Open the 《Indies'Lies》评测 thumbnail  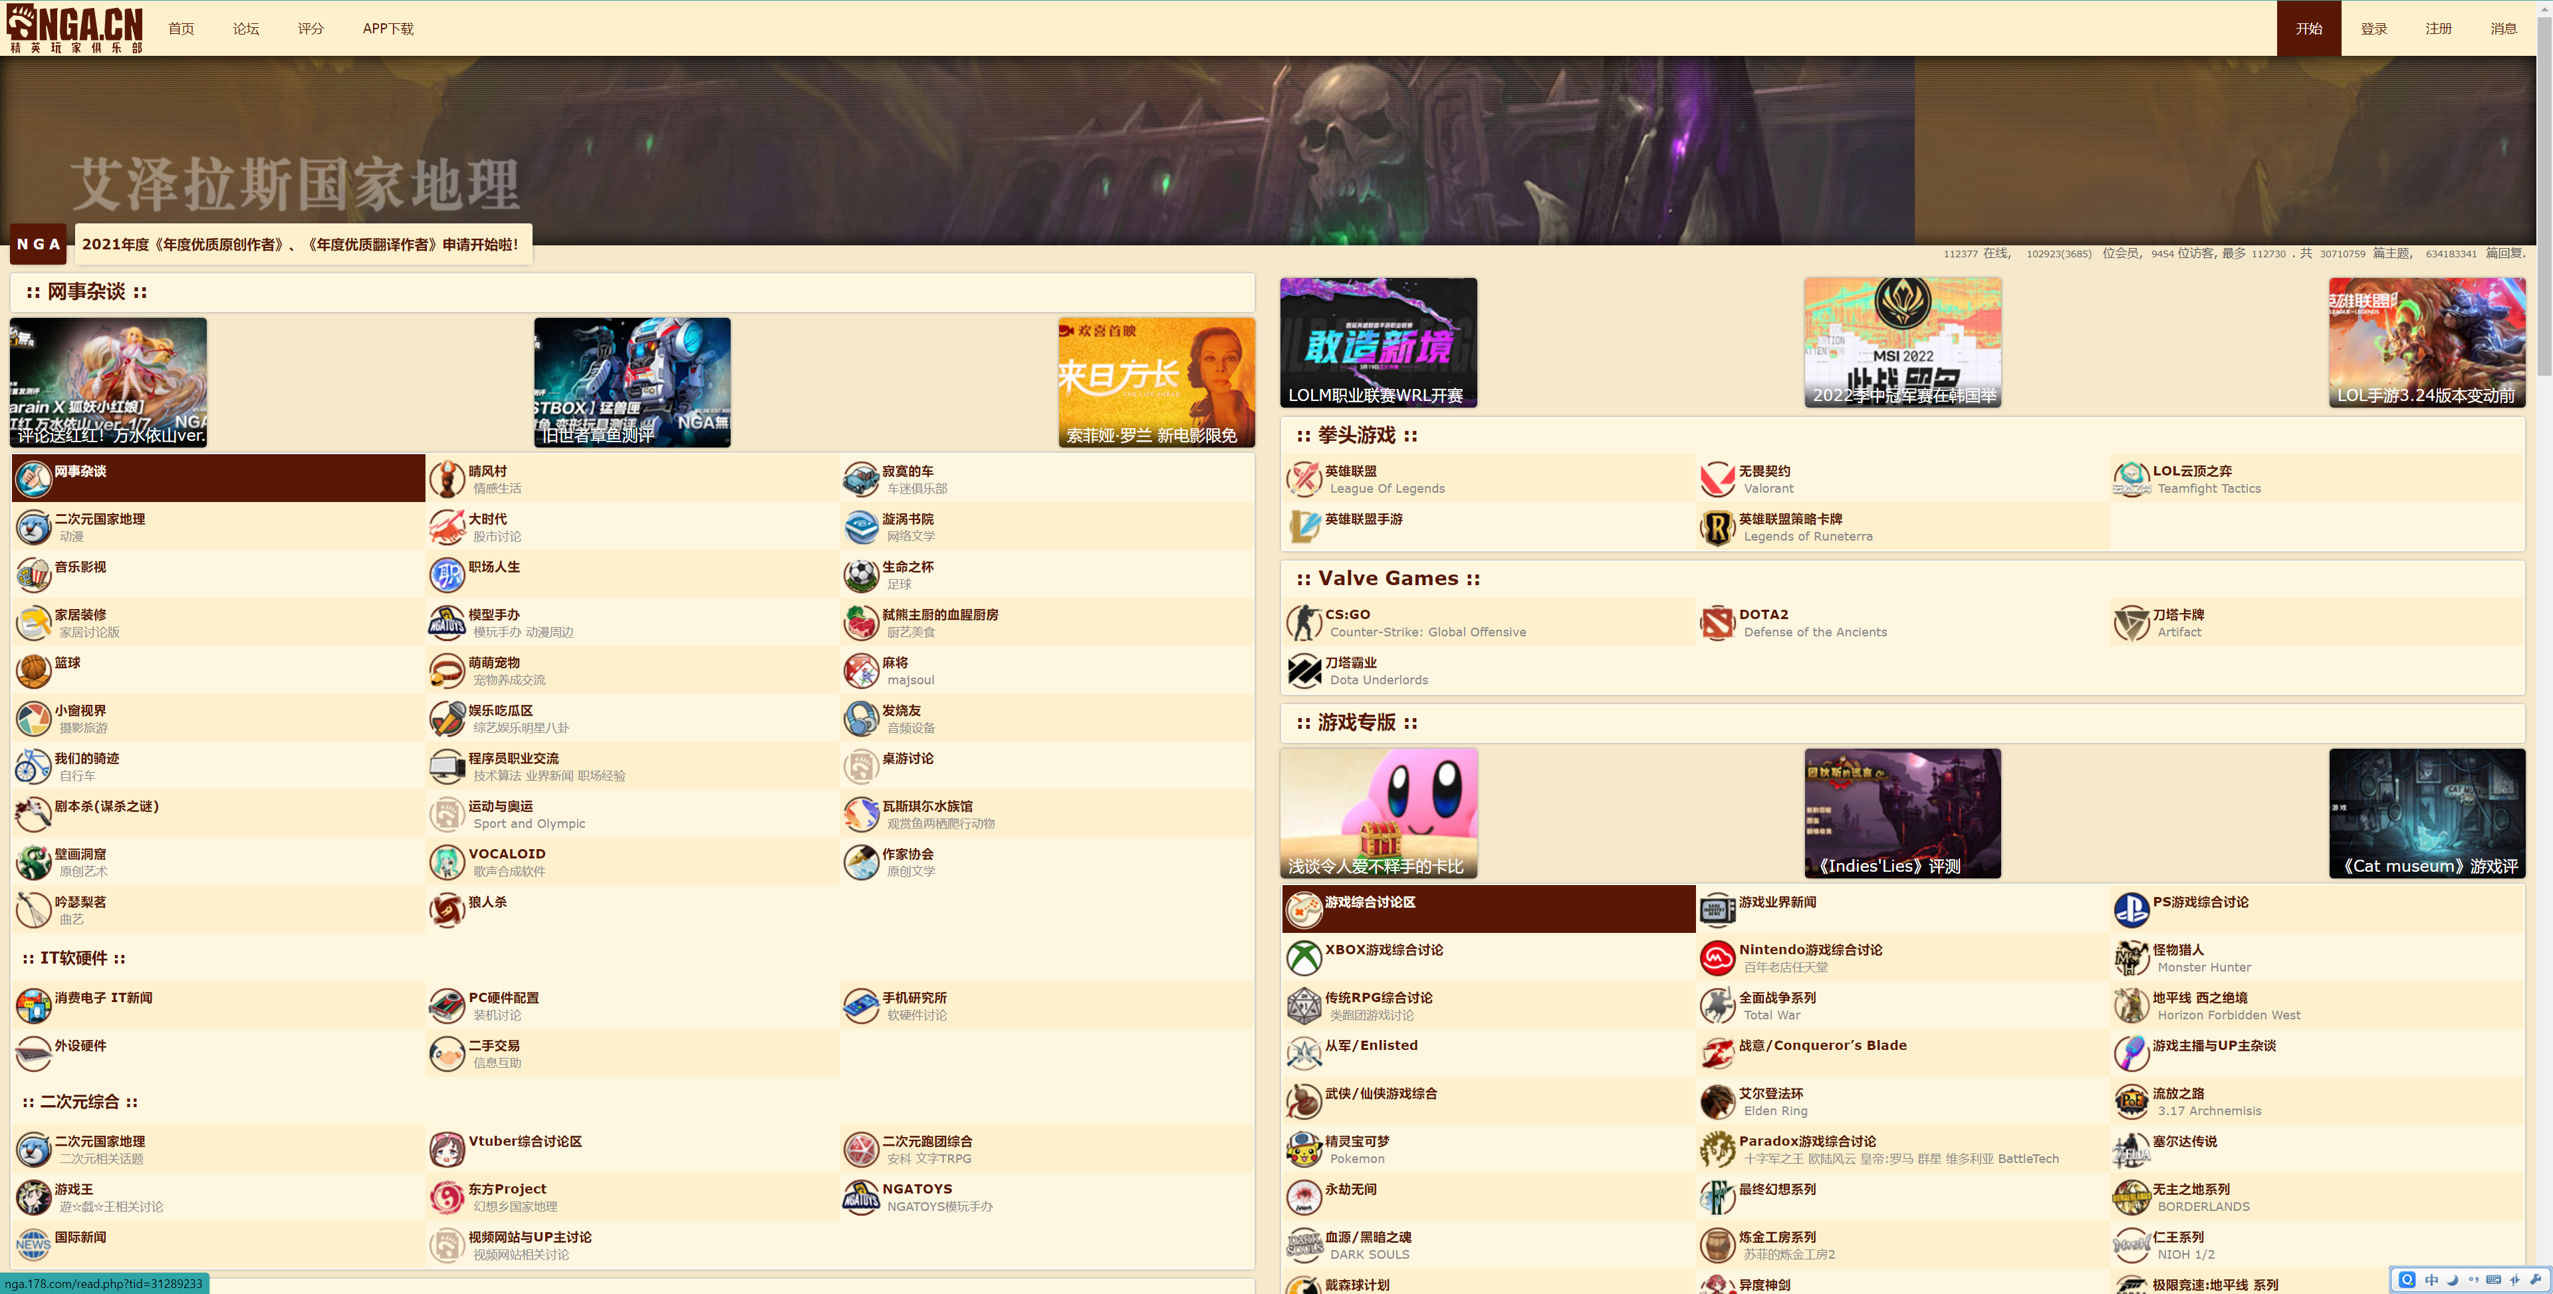(x=1903, y=813)
